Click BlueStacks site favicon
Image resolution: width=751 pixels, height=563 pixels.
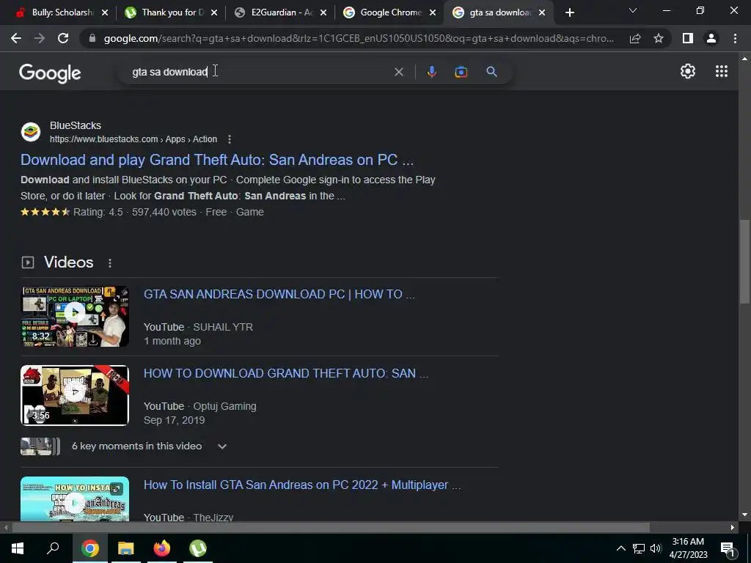[x=31, y=132]
